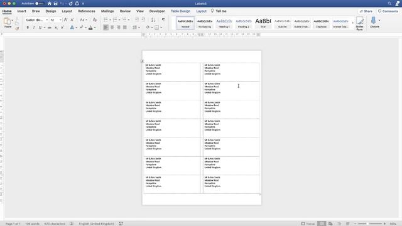The width and height of the screenshot is (402, 226).
Task: Open the Design tab
Action: pyautogui.click(x=50, y=11)
